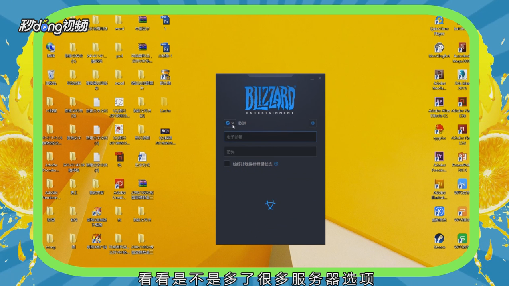This screenshot has width=509, height=286.
Task: Open the stay-logged-in help question mark
Action: [x=276, y=164]
